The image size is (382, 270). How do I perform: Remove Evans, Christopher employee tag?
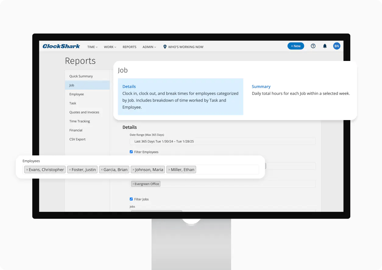pyautogui.click(x=27, y=170)
